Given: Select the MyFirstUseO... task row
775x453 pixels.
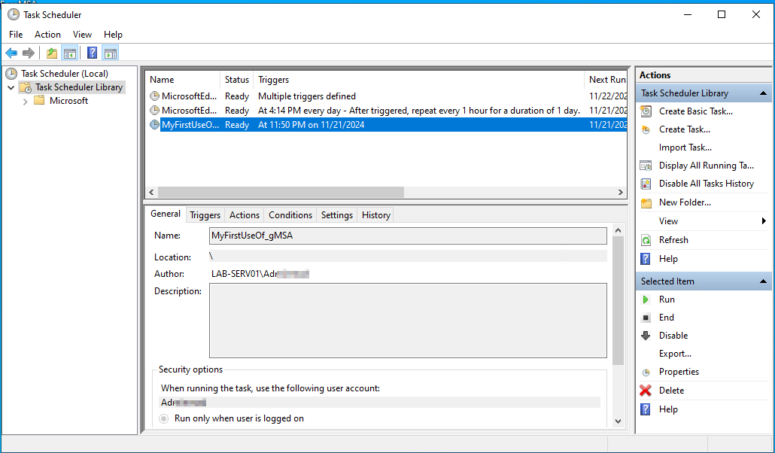Looking at the screenshot, I should pos(387,125).
